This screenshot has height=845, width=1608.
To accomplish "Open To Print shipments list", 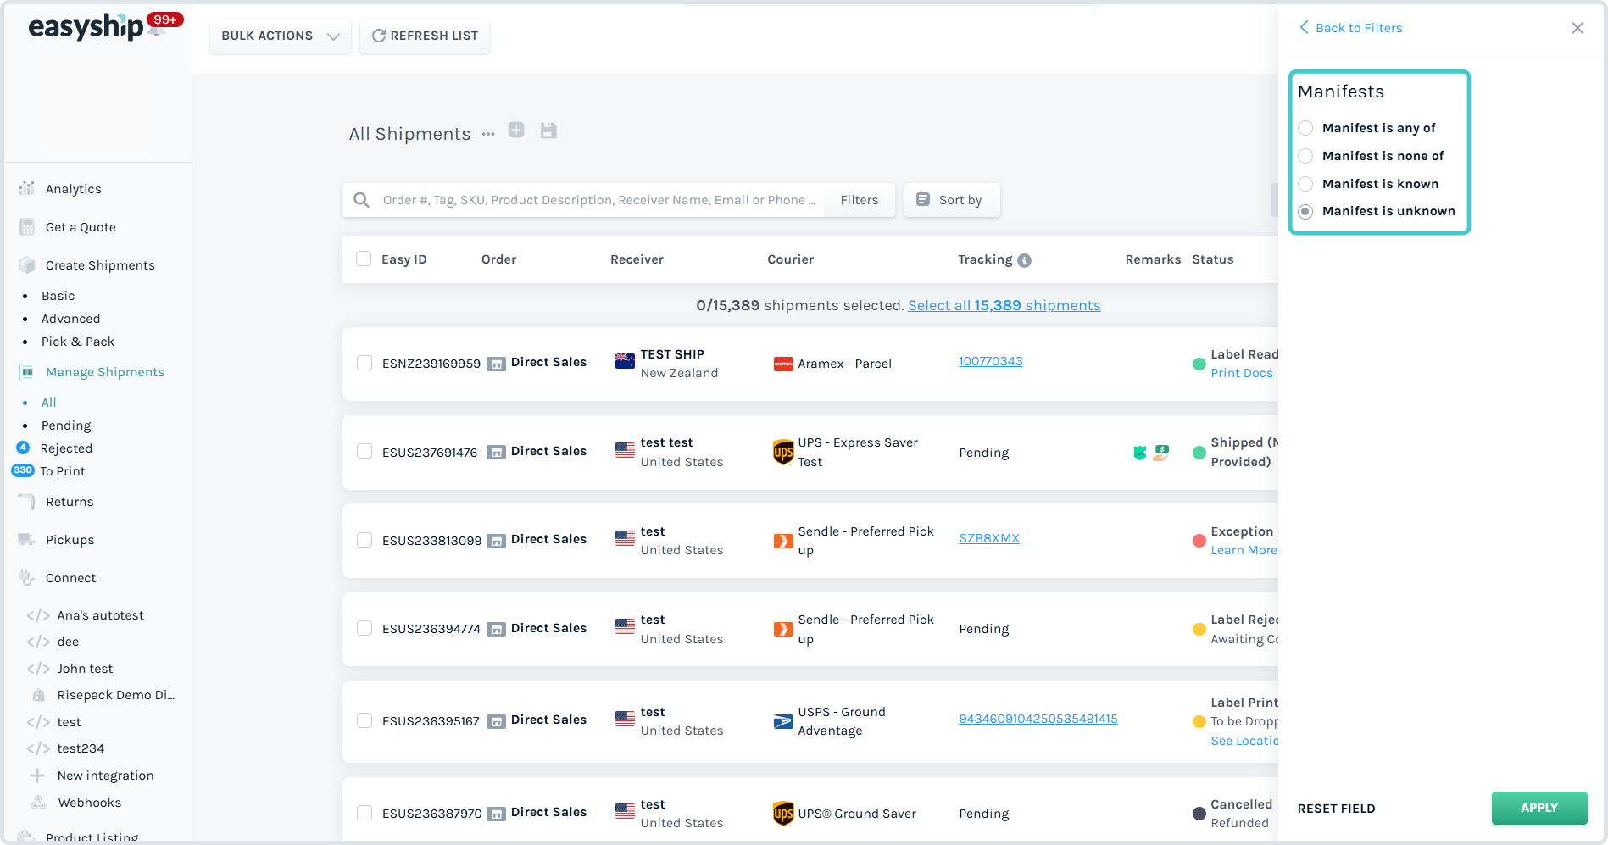I will [x=63, y=471].
